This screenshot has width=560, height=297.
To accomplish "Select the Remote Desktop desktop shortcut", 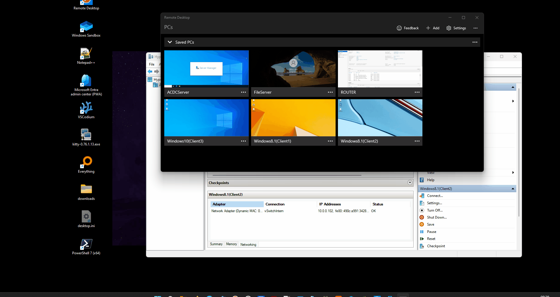I will (x=86, y=5).
